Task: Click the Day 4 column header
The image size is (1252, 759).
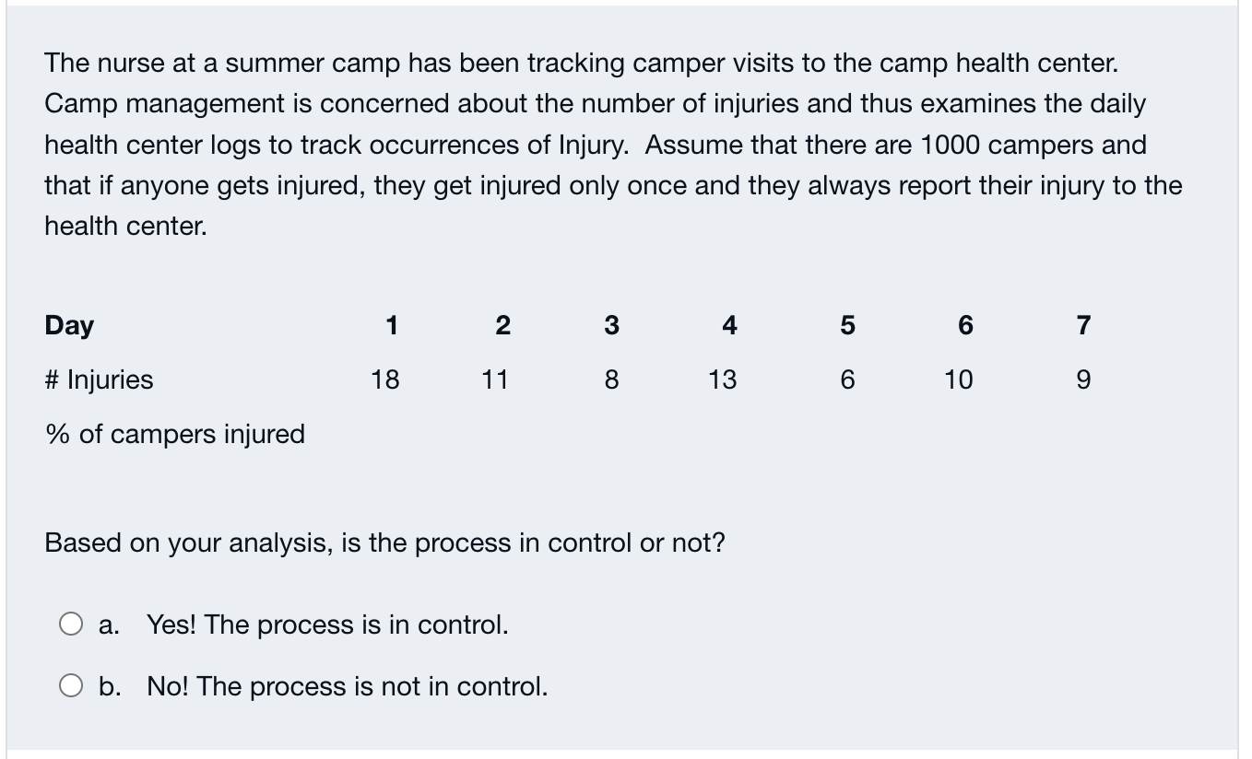Action: [x=728, y=325]
